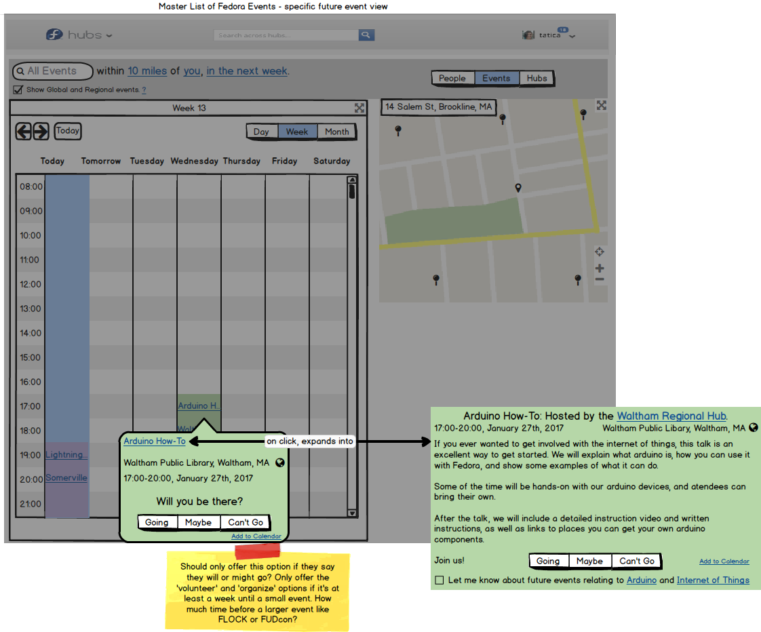Click the calendar scrollbar thumb
This screenshot has width=761, height=632.
[352, 191]
